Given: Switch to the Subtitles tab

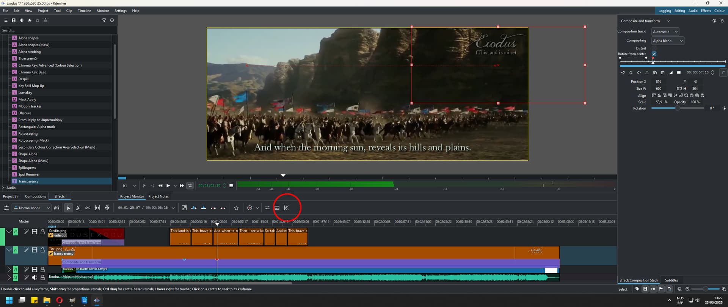Looking at the screenshot, I should (x=672, y=280).
